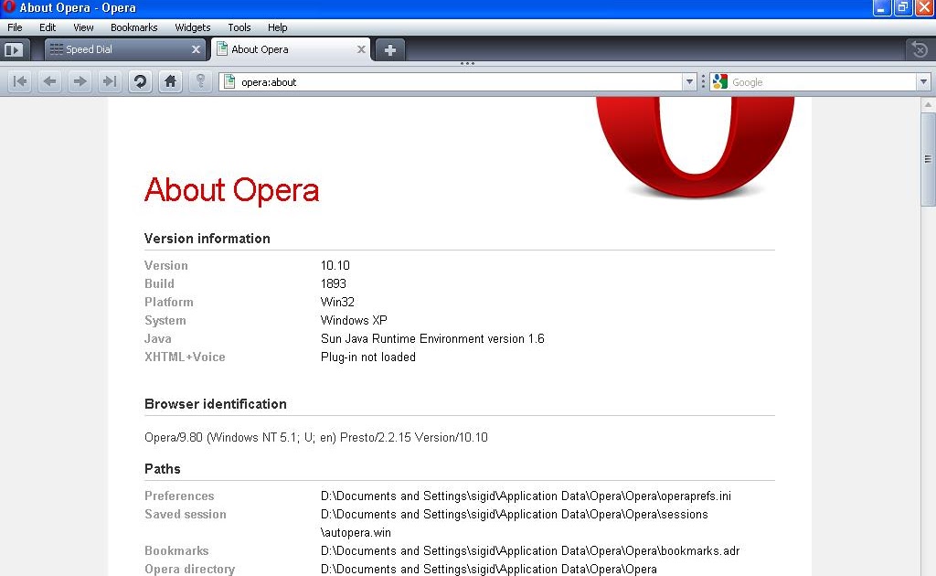This screenshot has height=576, width=936.
Task: Click the Opera directory label
Action: click(x=189, y=569)
